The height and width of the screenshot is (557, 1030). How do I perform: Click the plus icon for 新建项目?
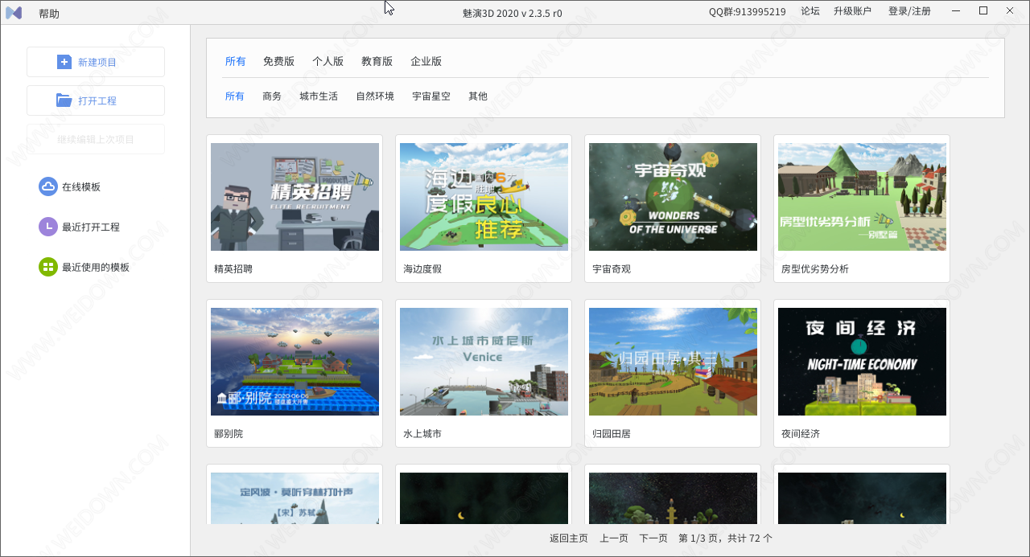pos(64,62)
